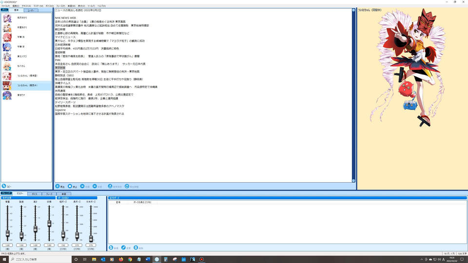468x263 pixels.
Task: Select the 琴葉 葵 voice avatar
Action: click(7, 47)
